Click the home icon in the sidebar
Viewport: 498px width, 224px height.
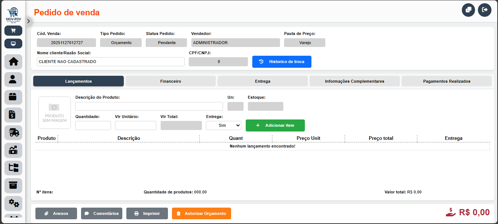point(13,62)
